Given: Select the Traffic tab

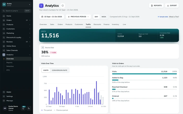Looking at the screenshot, I should tap(88, 24).
